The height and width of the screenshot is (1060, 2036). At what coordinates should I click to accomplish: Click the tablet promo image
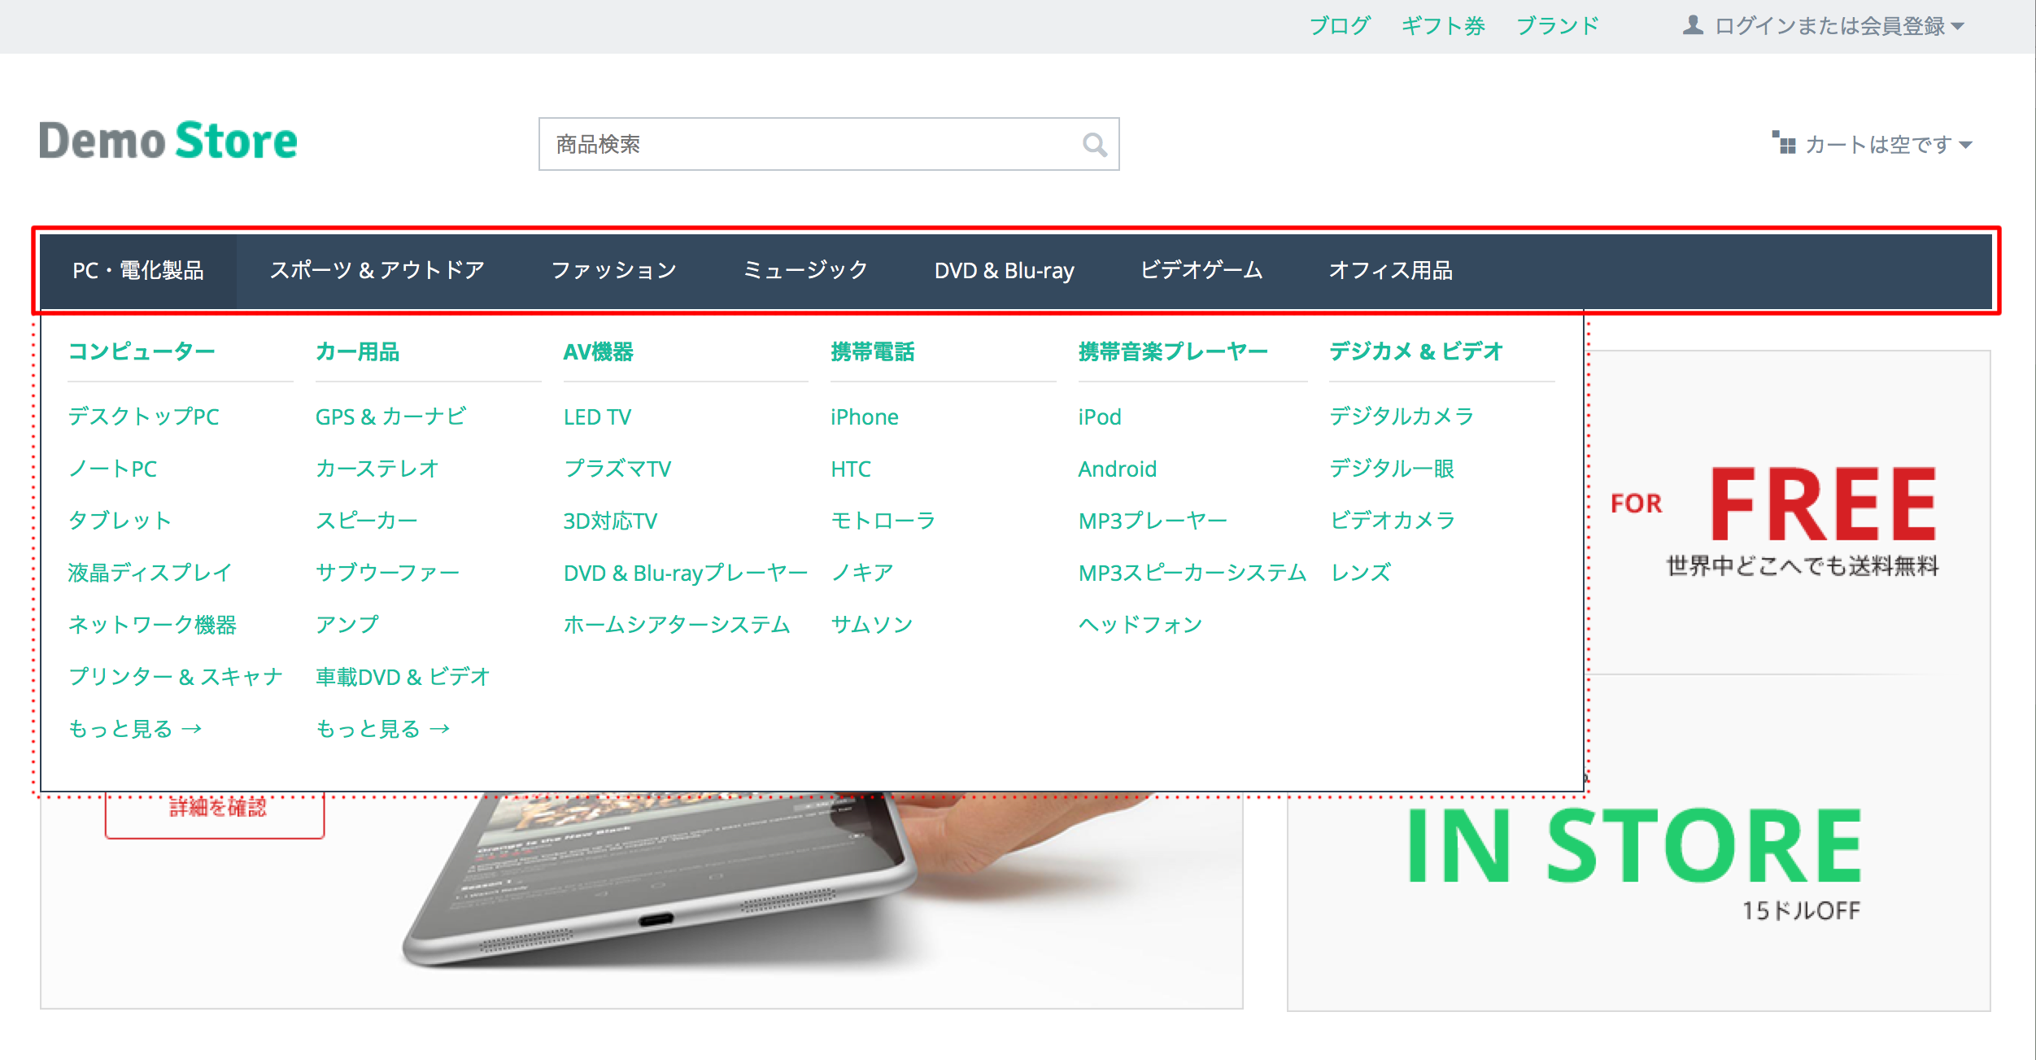pos(642,899)
